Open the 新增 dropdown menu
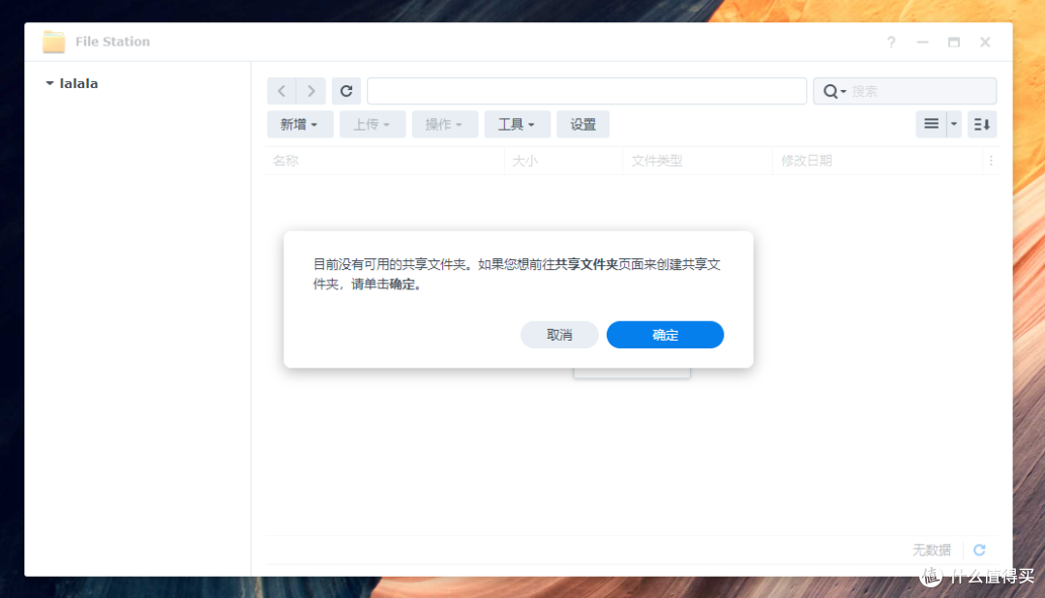This screenshot has width=1045, height=598. tap(299, 125)
